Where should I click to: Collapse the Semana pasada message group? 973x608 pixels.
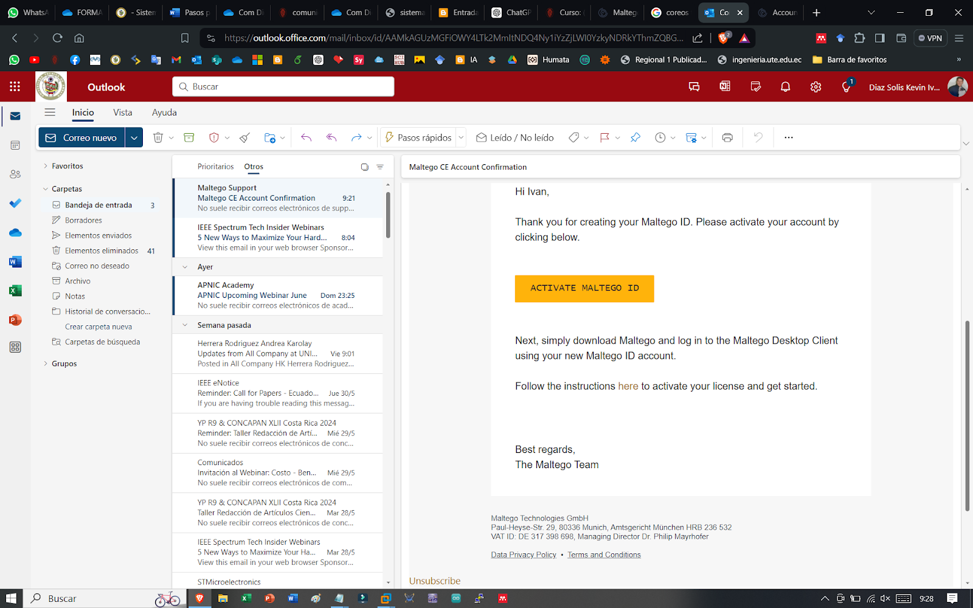tap(185, 325)
